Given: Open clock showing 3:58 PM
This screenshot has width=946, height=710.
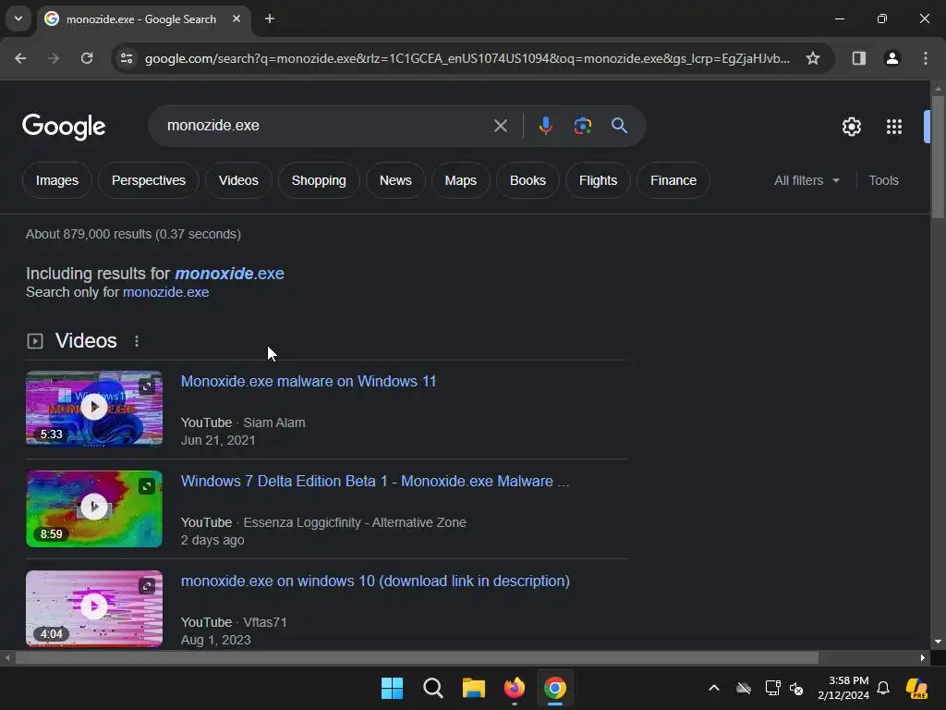Looking at the screenshot, I should (843, 688).
